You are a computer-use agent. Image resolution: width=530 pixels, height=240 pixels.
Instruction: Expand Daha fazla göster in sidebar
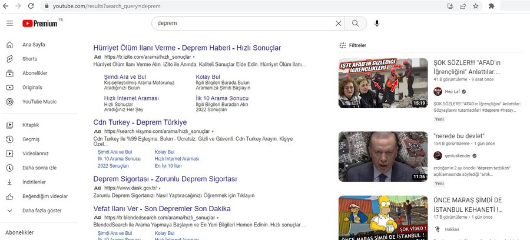41,211
